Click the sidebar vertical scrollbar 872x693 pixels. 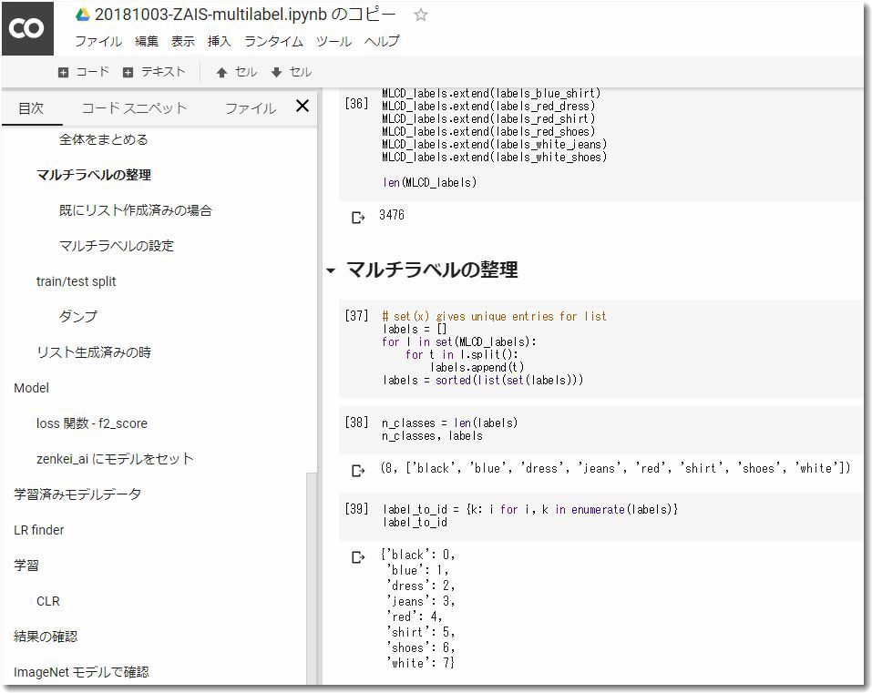click(312, 574)
